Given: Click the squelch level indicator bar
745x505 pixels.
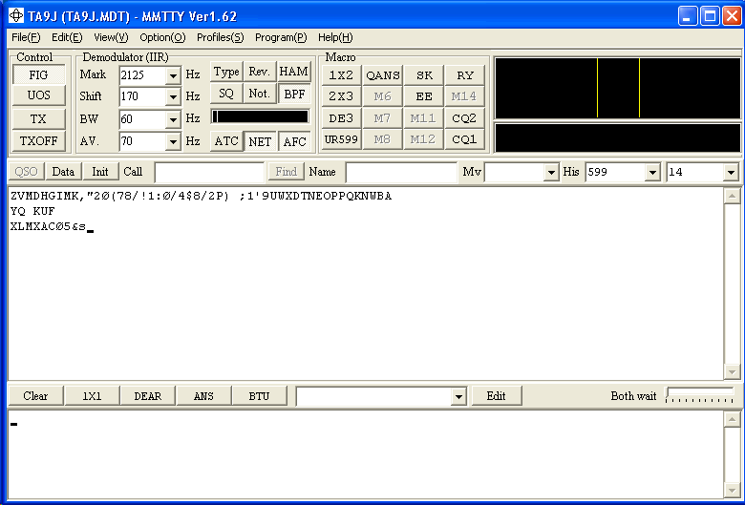Looking at the screenshot, I should coord(260,116).
